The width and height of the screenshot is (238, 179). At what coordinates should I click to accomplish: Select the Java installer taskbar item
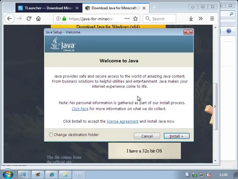point(79,175)
